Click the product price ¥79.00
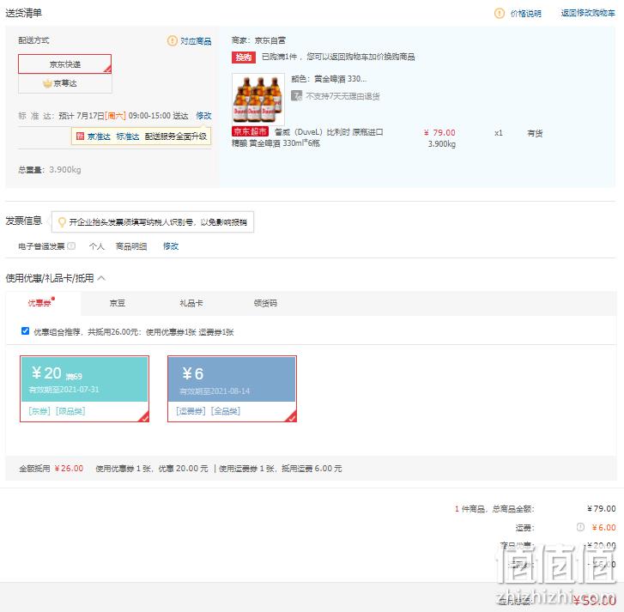The height and width of the screenshot is (612, 624). pyautogui.click(x=439, y=132)
